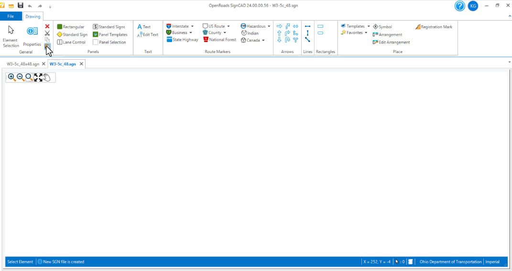Place a State Highway route marker
The width and height of the screenshot is (512, 271).
coord(182,40)
